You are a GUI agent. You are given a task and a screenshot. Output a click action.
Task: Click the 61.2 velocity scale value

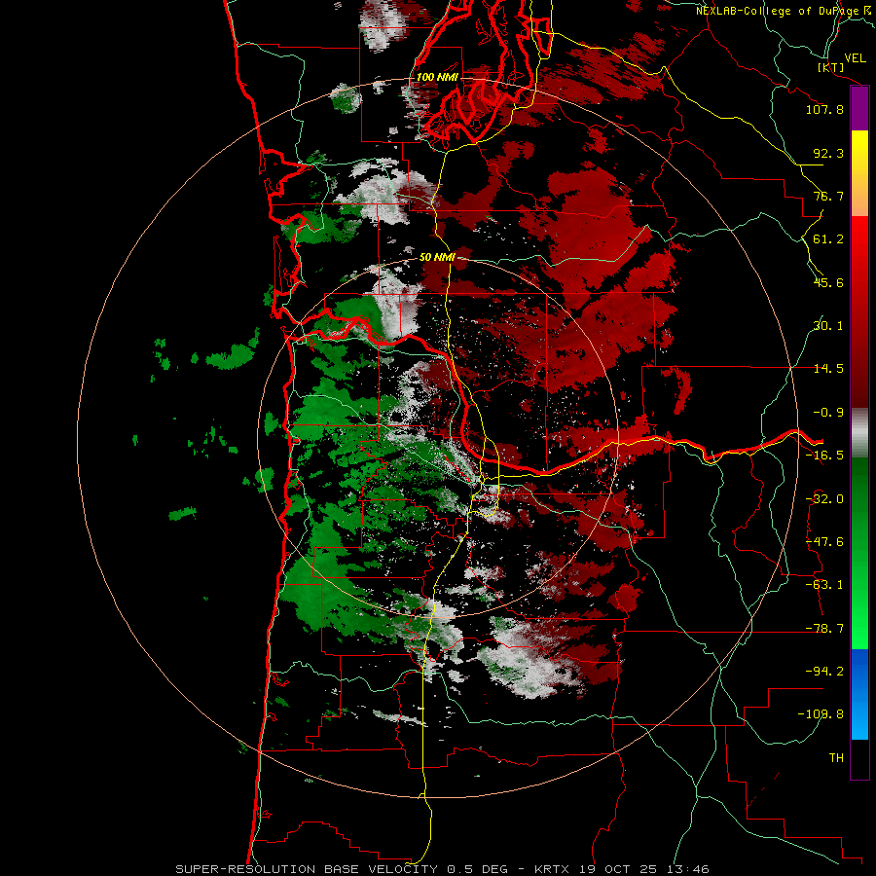(x=828, y=239)
